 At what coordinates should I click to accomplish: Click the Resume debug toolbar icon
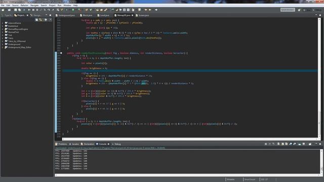(x=29, y=10)
